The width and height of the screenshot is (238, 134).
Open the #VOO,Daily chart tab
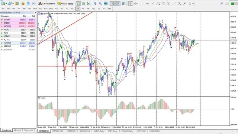(x=99, y=131)
